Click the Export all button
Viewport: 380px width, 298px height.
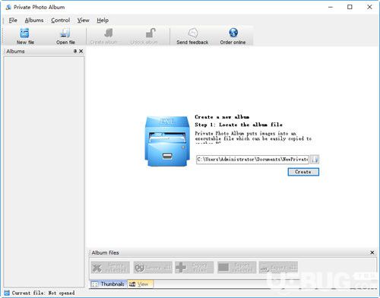point(278,268)
